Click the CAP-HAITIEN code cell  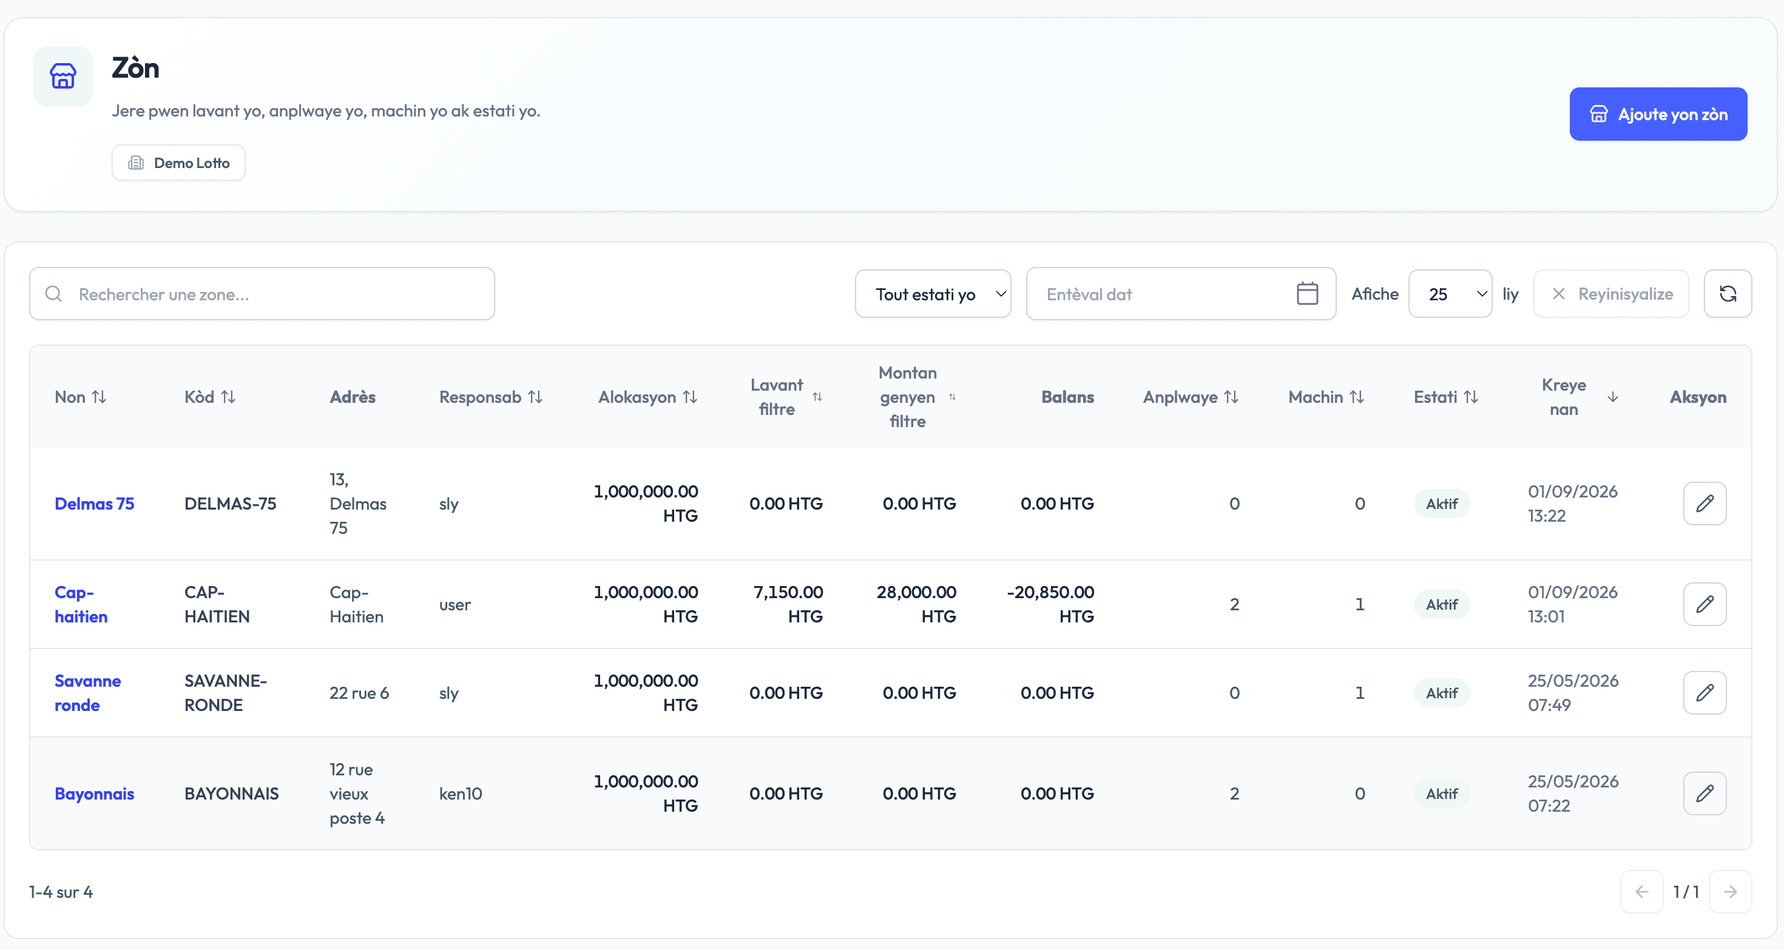(217, 604)
